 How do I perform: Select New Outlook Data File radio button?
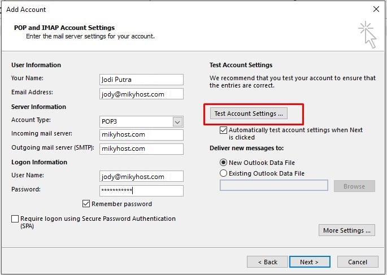[223, 163]
